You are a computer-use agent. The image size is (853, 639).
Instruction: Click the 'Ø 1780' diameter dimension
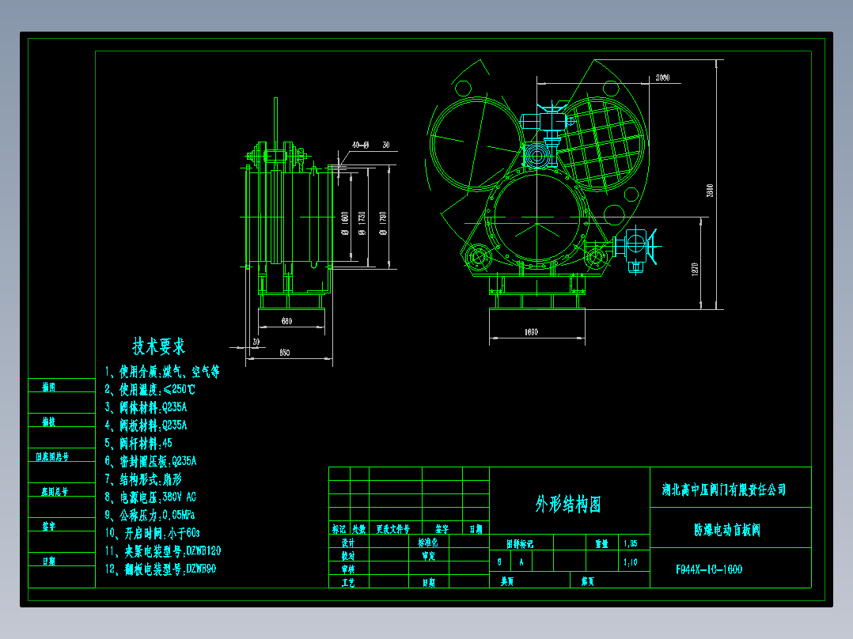[x=383, y=223]
